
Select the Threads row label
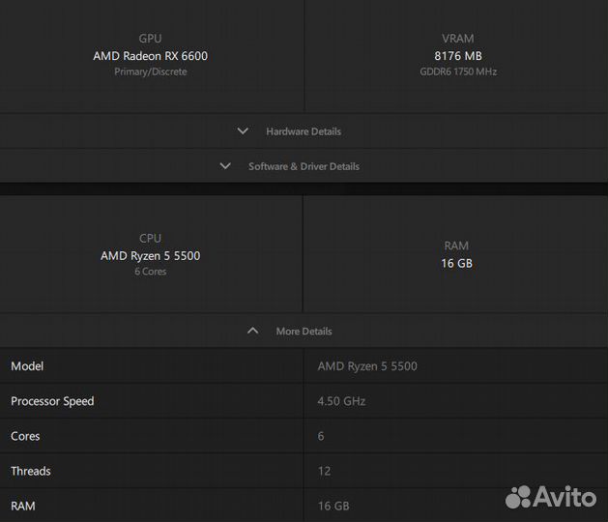31,471
